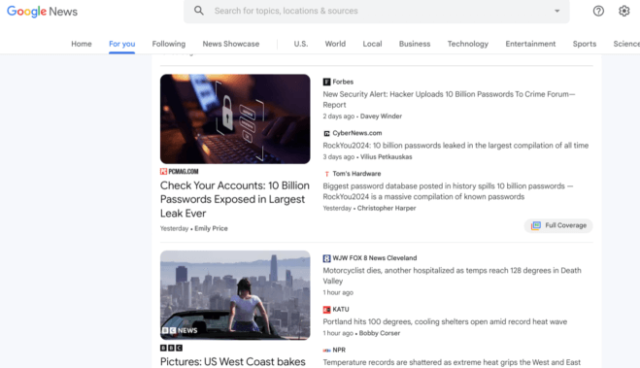This screenshot has height=368, width=640.
Task: Click the NPR source name
Action: pos(339,351)
